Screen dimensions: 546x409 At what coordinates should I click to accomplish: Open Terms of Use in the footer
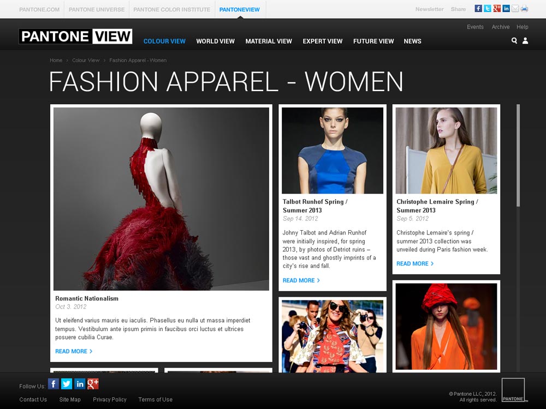pyautogui.click(x=155, y=400)
